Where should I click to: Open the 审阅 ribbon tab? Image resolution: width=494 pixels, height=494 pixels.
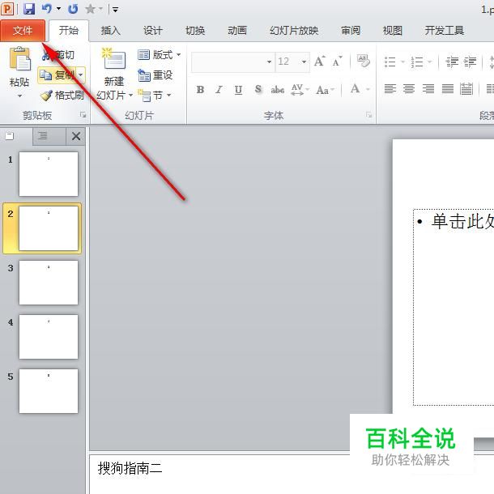click(351, 31)
